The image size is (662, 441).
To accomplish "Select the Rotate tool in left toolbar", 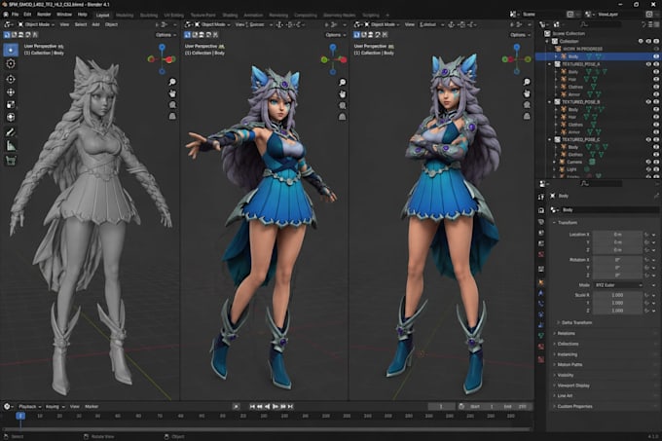I will (11, 92).
